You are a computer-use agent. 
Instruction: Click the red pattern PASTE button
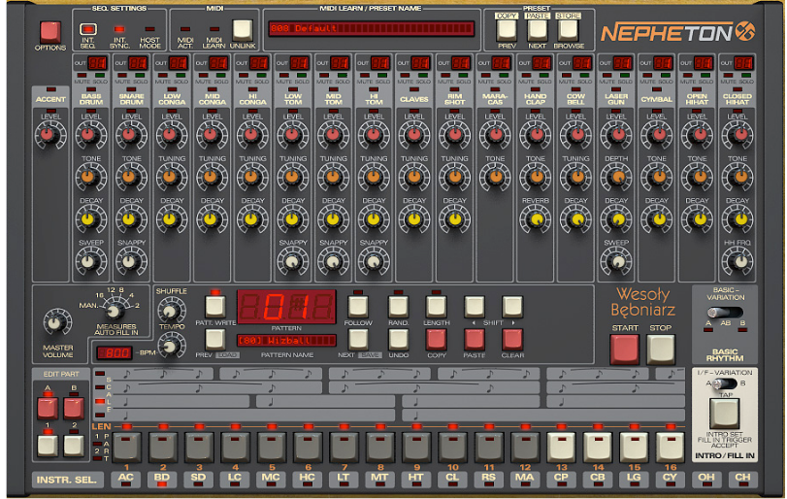pos(475,340)
